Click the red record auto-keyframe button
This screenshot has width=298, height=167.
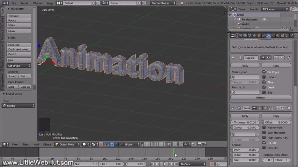pos(212,164)
